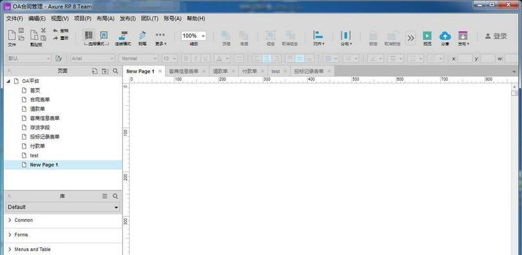Click the search icon in the Pages panel

tap(115, 71)
